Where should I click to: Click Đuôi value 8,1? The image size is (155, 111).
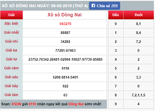point(139,24)
